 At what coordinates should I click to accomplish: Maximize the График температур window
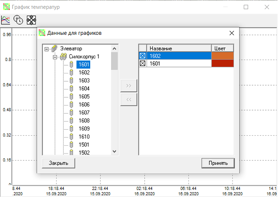coord(246,7)
